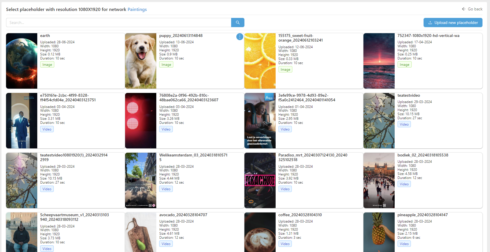Click the magnifier search button
The width and height of the screenshot is (490, 252).
tap(237, 23)
